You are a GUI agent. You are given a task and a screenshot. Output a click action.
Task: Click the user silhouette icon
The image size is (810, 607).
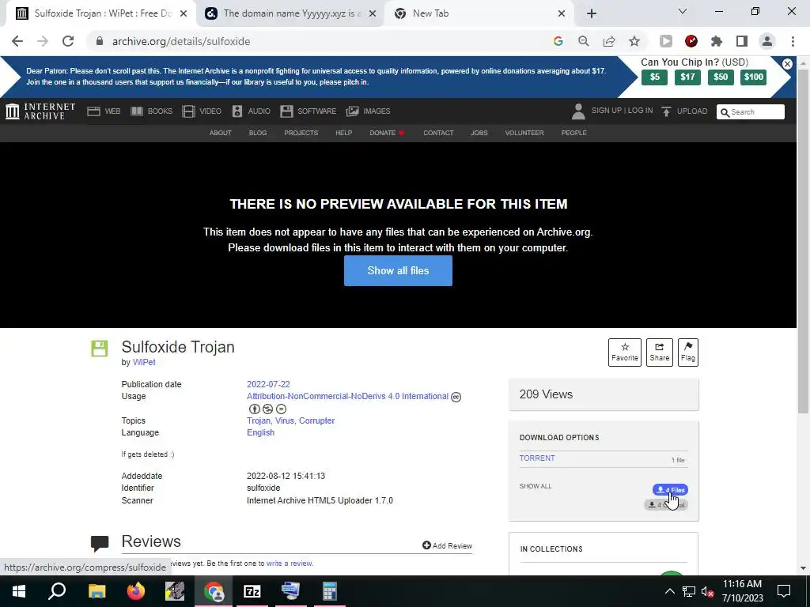coord(578,111)
